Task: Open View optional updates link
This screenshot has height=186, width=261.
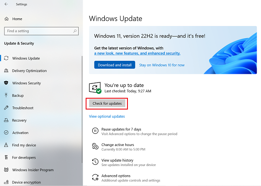Action: (x=107, y=116)
